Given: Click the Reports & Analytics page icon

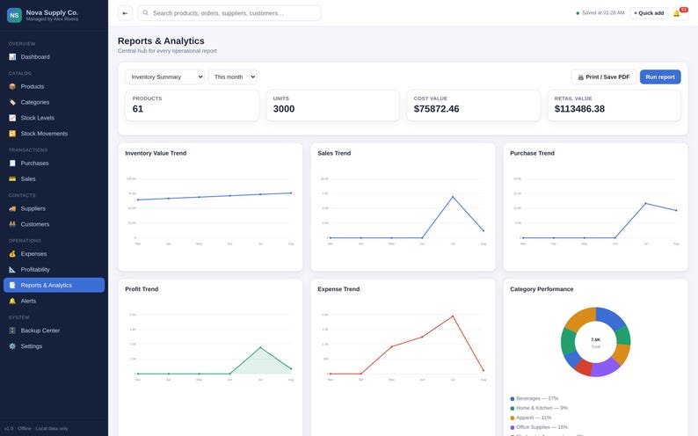Looking at the screenshot, I should pyautogui.click(x=12, y=285).
